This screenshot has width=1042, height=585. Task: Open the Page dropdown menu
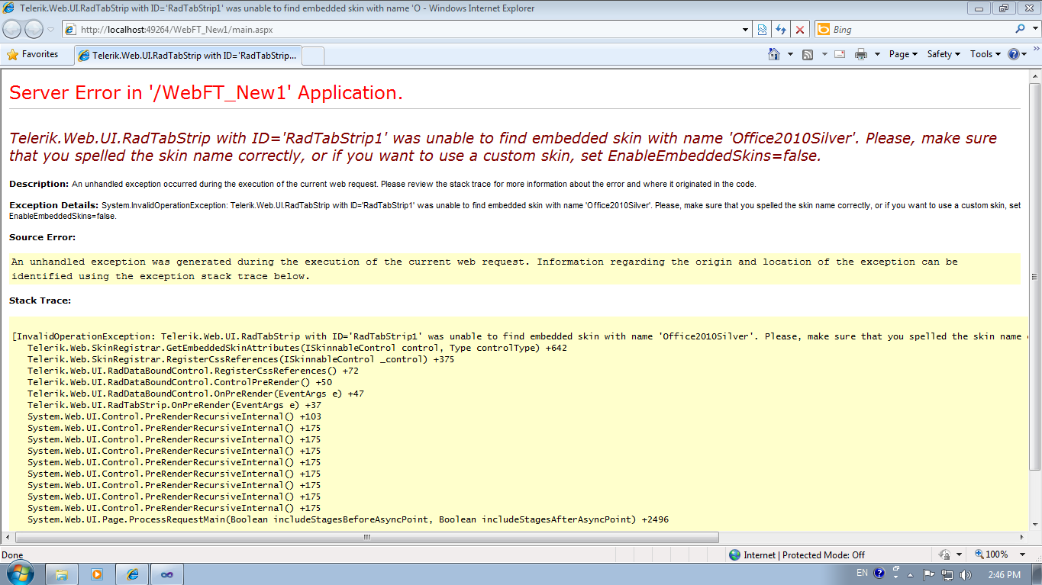903,54
